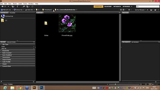Click larger thumbnail size icon
The width and height of the screenshot is (160, 90).
tap(141, 84)
